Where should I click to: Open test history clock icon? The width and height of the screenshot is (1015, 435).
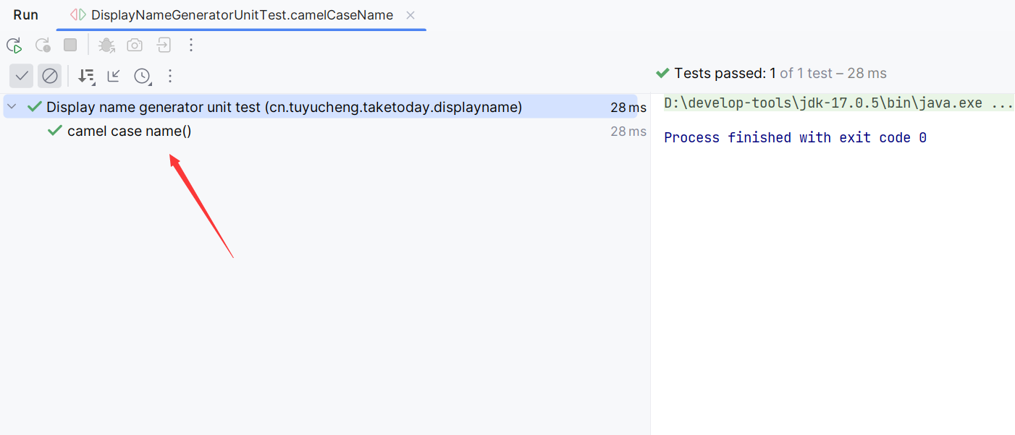pos(142,76)
